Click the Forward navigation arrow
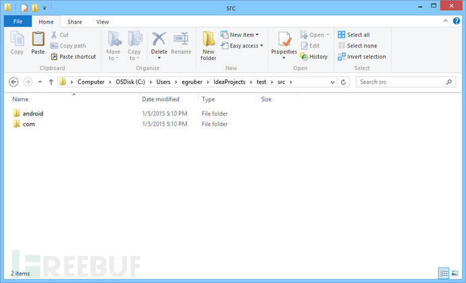466x283 pixels. click(x=28, y=82)
